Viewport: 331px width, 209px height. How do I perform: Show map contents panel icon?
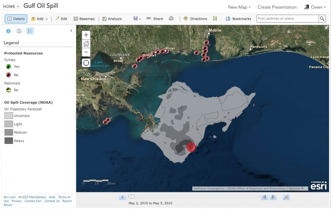tap(19, 31)
